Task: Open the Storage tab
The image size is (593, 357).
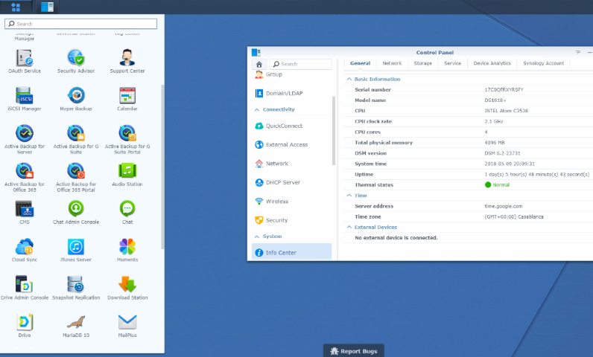Action: (423, 63)
